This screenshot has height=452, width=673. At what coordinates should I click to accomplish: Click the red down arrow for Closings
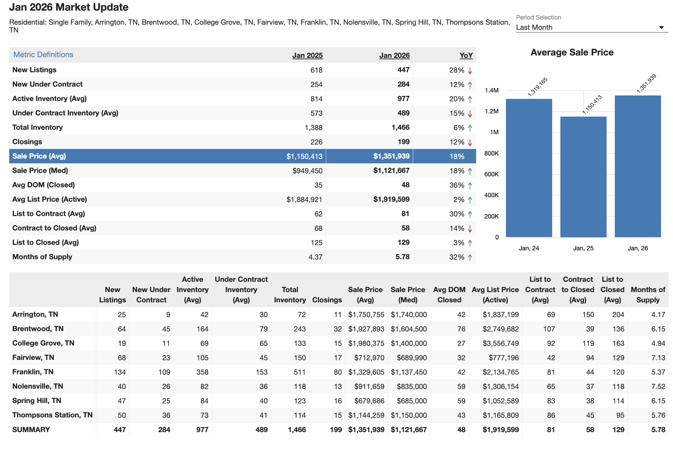point(470,142)
